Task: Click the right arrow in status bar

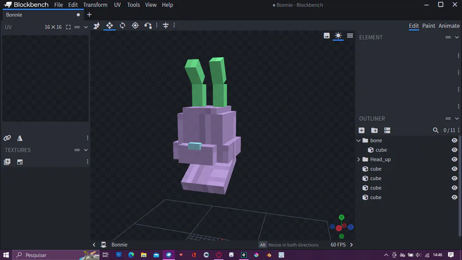Action: point(351,245)
